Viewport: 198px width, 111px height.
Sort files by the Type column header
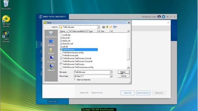coord(93,31)
